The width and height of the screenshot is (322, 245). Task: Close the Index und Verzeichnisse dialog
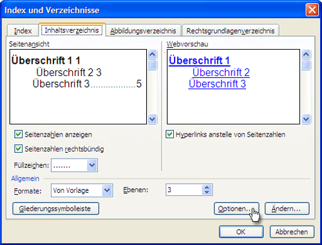[312, 10]
